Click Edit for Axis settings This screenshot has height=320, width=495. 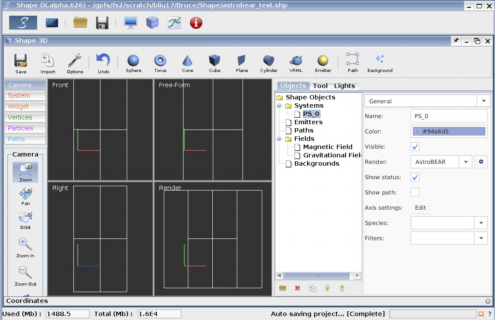[x=420, y=208]
